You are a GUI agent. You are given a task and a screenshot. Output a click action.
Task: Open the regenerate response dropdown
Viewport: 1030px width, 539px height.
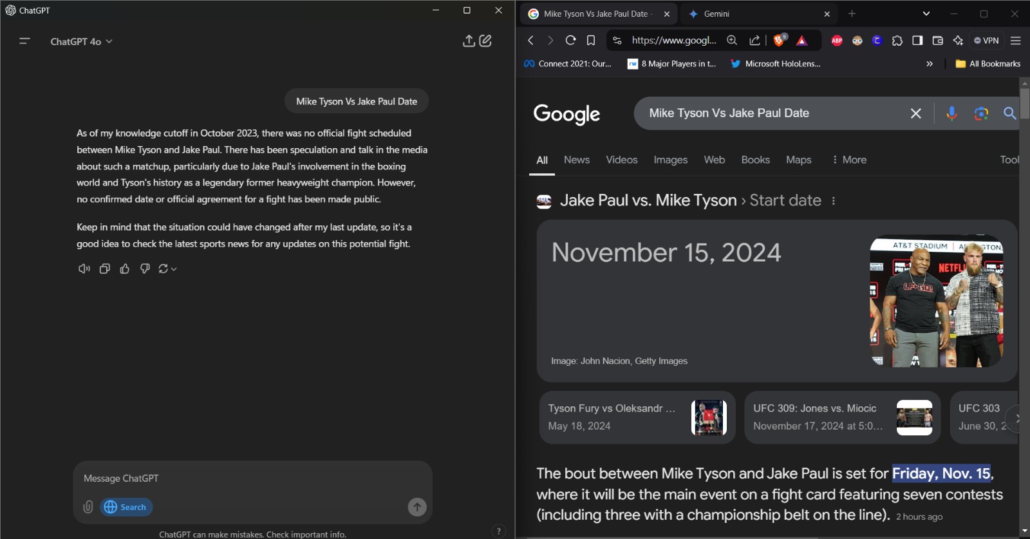click(x=167, y=269)
